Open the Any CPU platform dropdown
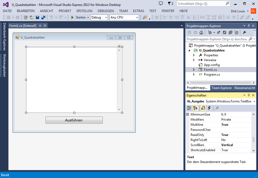This screenshot has height=178, width=258. [124, 17]
